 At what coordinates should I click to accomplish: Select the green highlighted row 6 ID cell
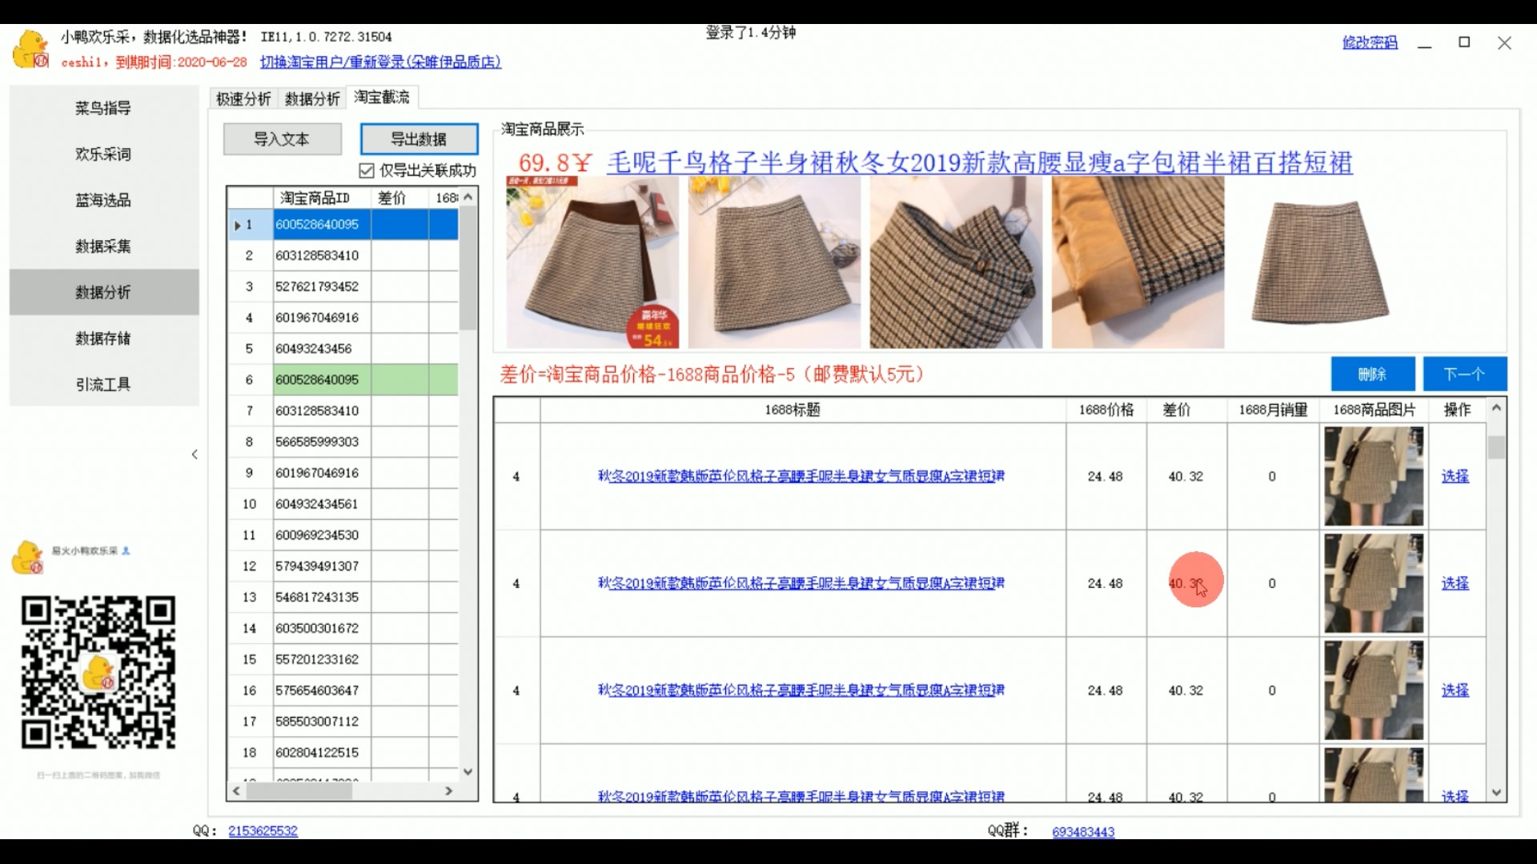321,379
